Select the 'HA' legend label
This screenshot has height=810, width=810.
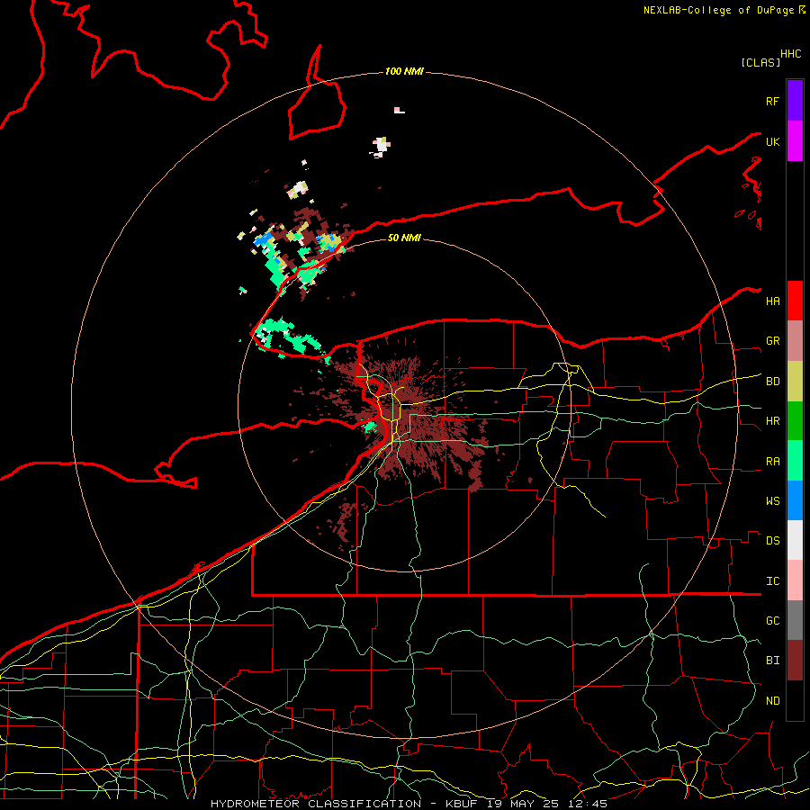pos(772,301)
